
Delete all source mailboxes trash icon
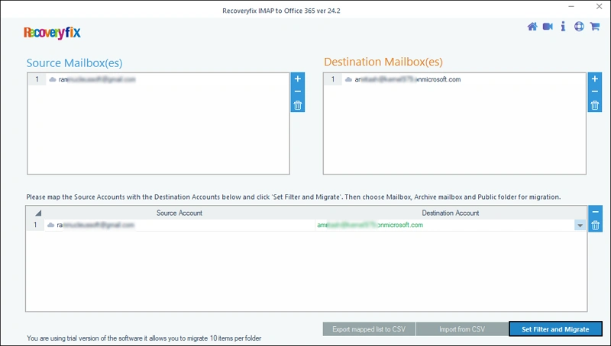pos(298,105)
